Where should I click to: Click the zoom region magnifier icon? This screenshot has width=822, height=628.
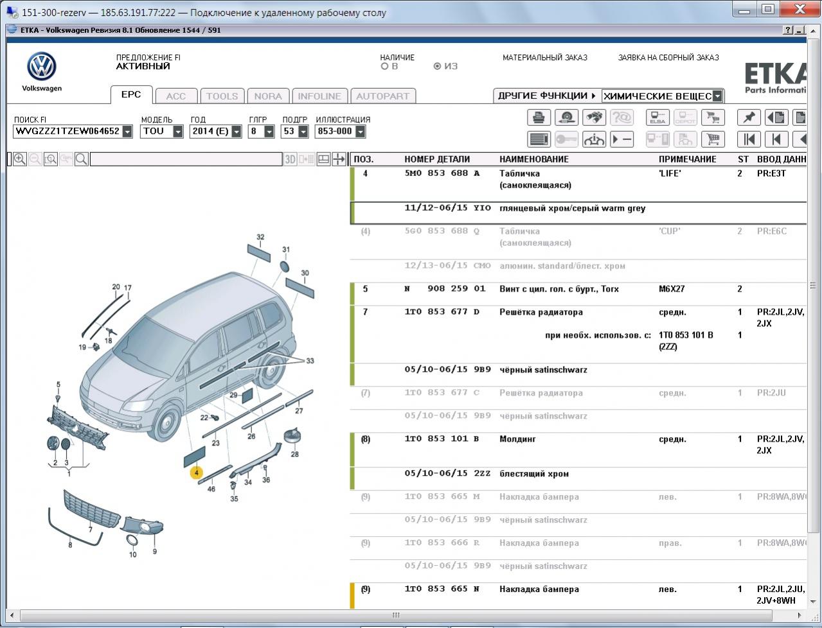[51, 159]
